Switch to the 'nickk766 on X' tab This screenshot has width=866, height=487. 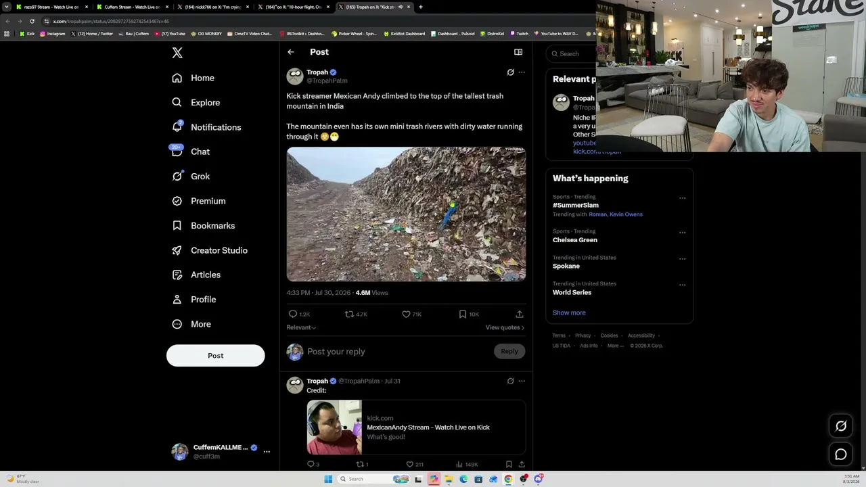[x=213, y=7]
